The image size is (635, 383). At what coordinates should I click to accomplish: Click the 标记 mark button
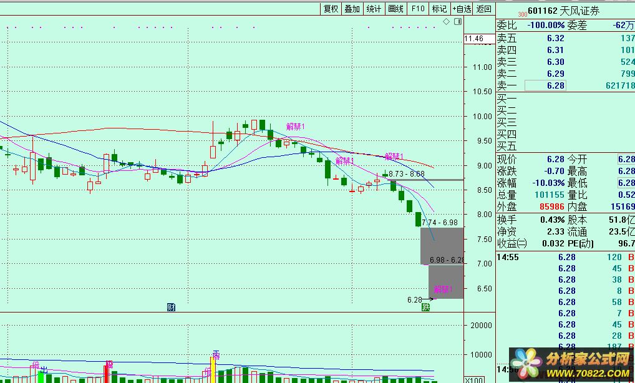pos(439,9)
